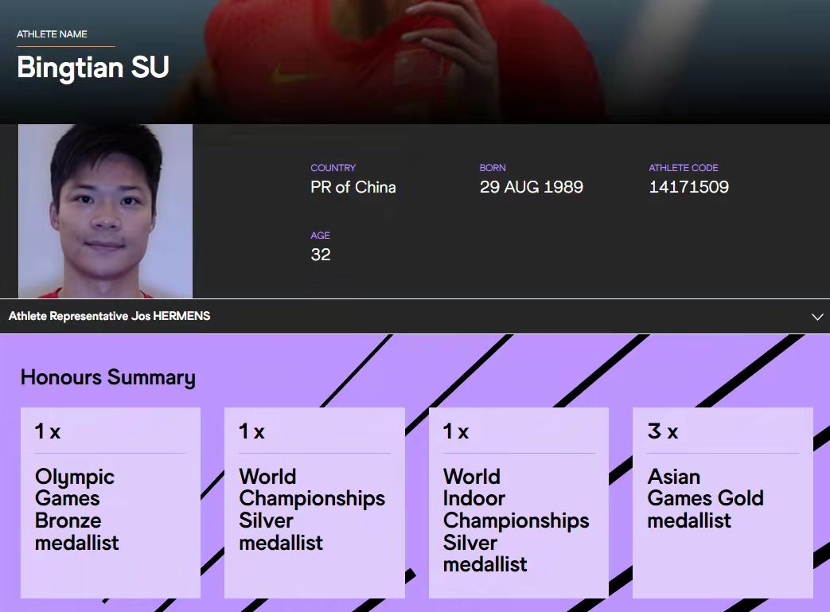The height and width of the screenshot is (612, 830).
Task: Click the AGE field label
Action: [320, 236]
